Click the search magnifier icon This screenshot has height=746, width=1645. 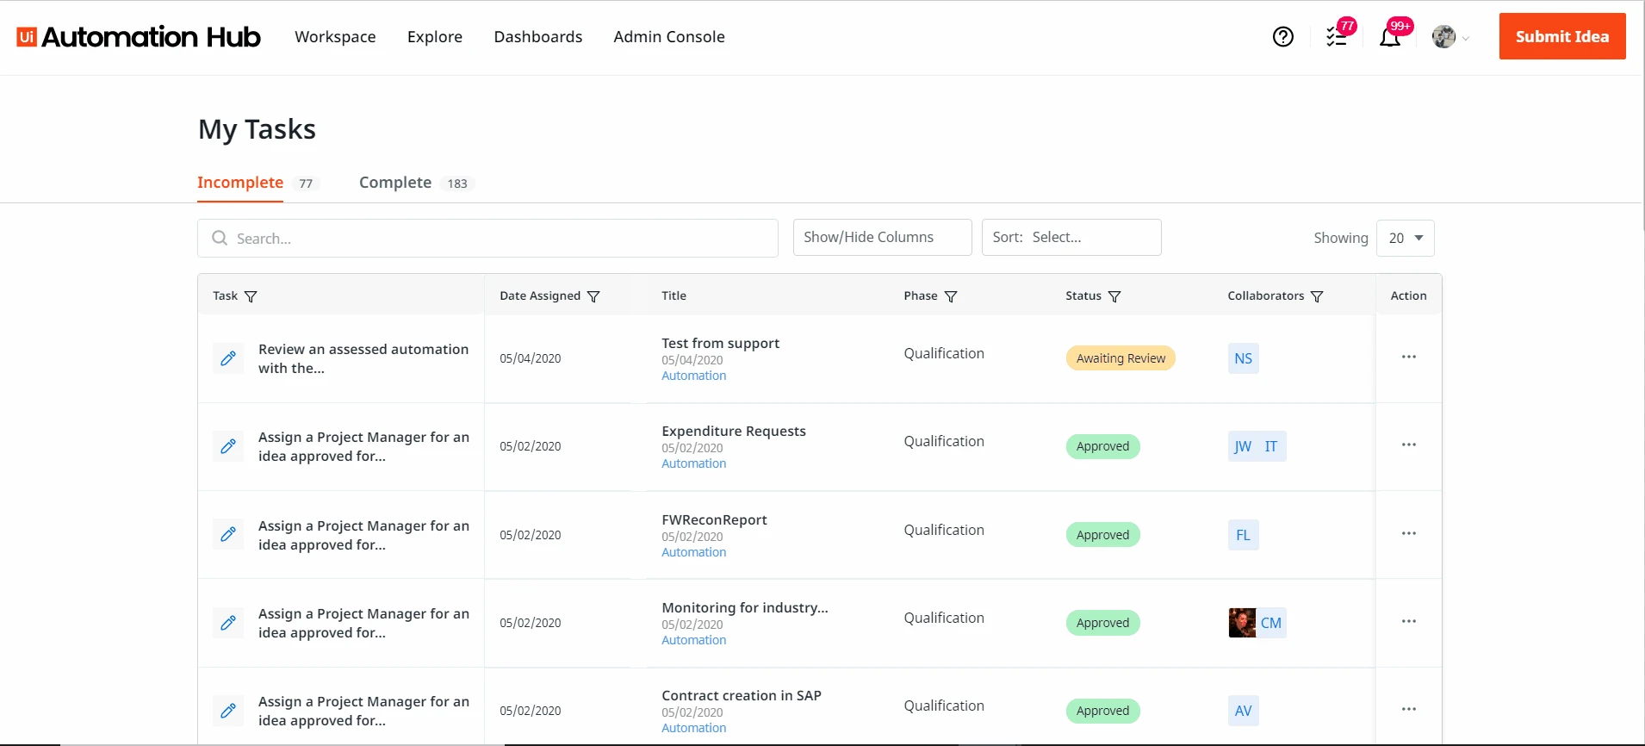point(220,238)
